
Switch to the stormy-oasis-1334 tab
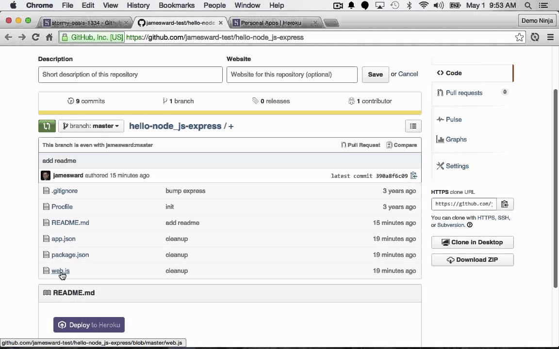coord(85,23)
